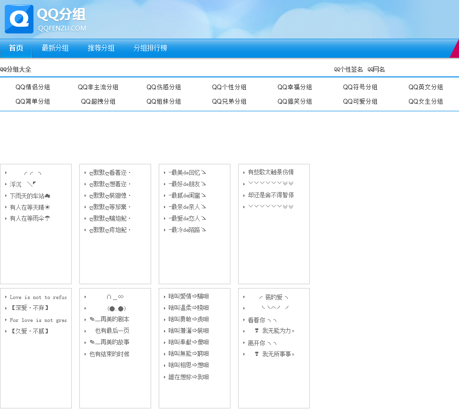
Task: Click the -最腻de闺蜜 row
Action: pos(187,195)
